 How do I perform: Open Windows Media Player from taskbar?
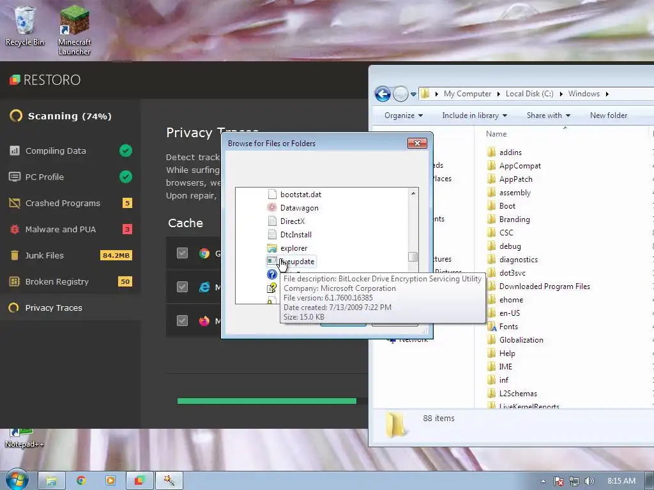click(110, 481)
